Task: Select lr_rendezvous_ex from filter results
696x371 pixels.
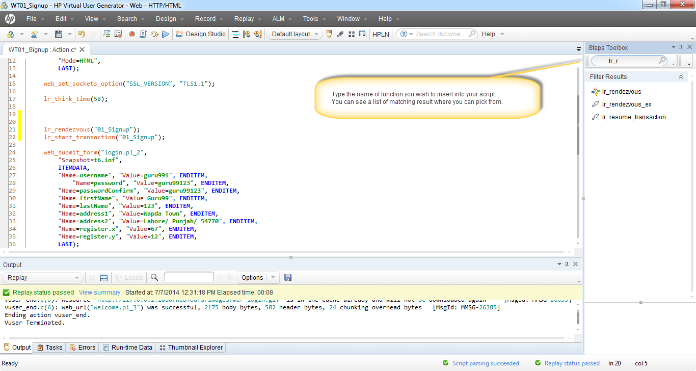Action: pyautogui.click(x=626, y=104)
